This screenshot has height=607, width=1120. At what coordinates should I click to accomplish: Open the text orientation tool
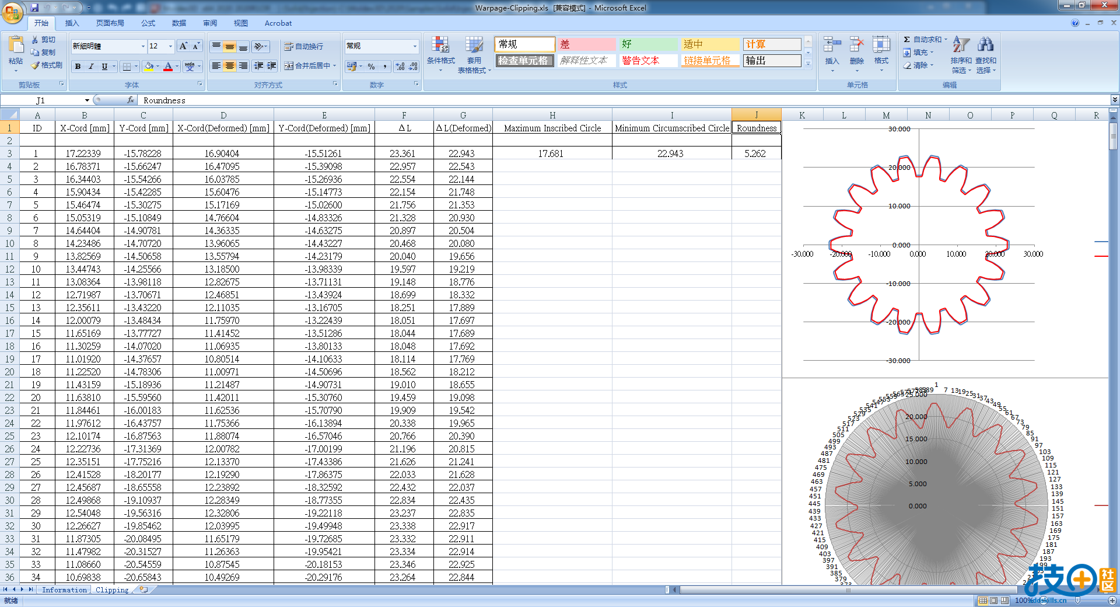pos(261,46)
